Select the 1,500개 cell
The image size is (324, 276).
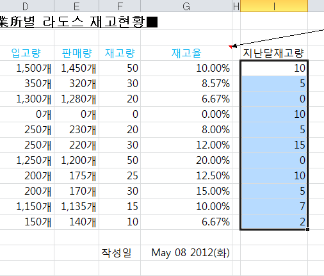(27, 69)
